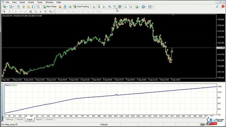Zoom out on the chart

pos(114,7)
